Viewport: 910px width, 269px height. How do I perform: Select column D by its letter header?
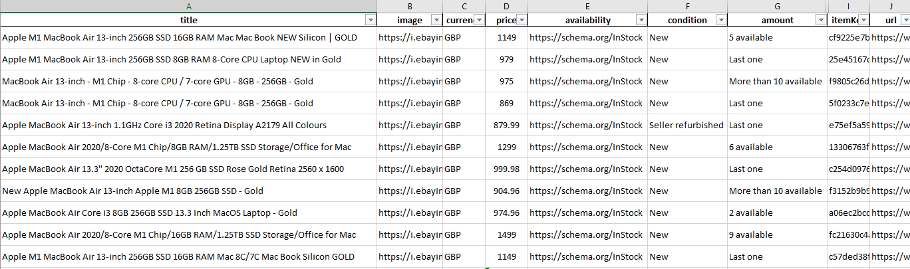click(507, 6)
